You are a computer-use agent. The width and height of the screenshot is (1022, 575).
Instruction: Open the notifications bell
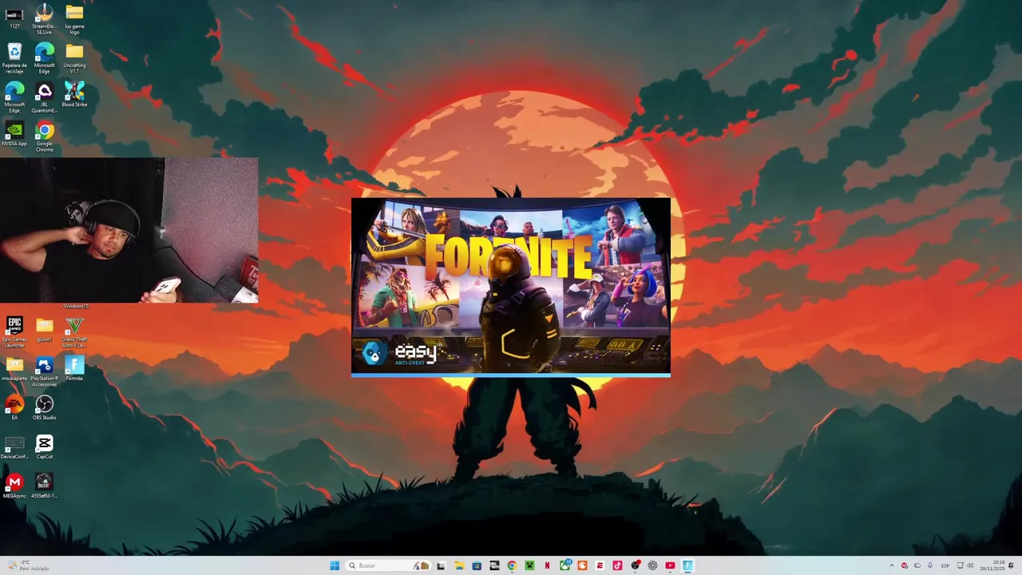[x=1011, y=565]
